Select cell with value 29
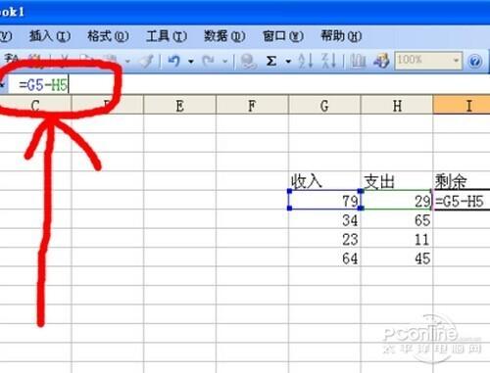The width and height of the screenshot is (490, 373). point(397,200)
